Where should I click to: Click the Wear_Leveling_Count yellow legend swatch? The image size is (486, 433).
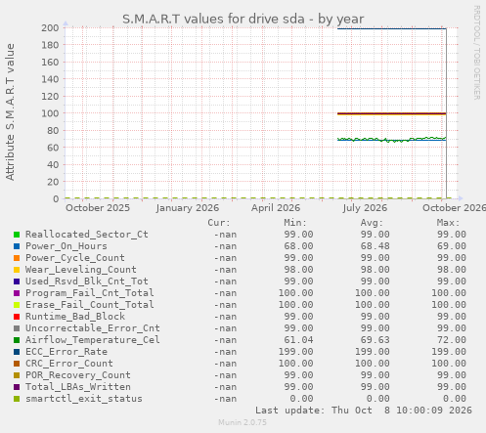[17, 270]
